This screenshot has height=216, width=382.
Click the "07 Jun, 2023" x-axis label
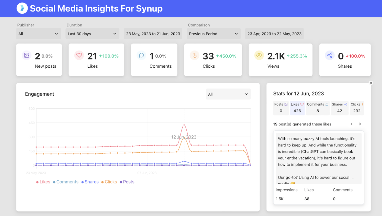tap(147, 173)
